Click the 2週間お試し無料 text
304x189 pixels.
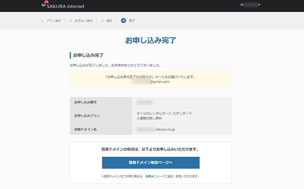[x=149, y=118]
